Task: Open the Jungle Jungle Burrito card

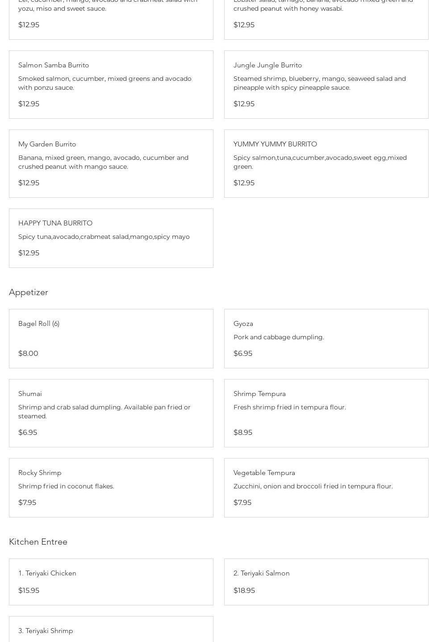Action: coord(267,65)
